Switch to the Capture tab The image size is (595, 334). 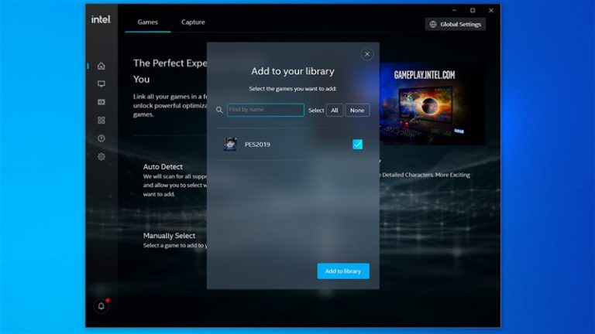(x=193, y=22)
